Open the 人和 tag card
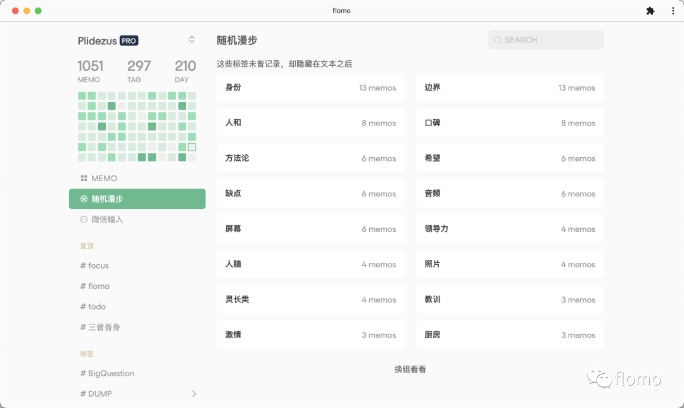Screen dimensions: 684x408 pyautogui.click(x=310, y=123)
